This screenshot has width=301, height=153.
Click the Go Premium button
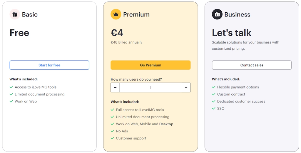click(x=150, y=65)
